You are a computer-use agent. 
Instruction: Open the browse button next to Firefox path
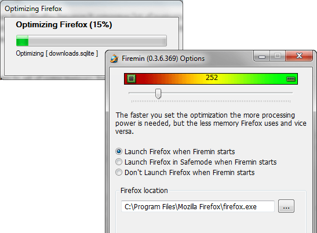click(286, 206)
